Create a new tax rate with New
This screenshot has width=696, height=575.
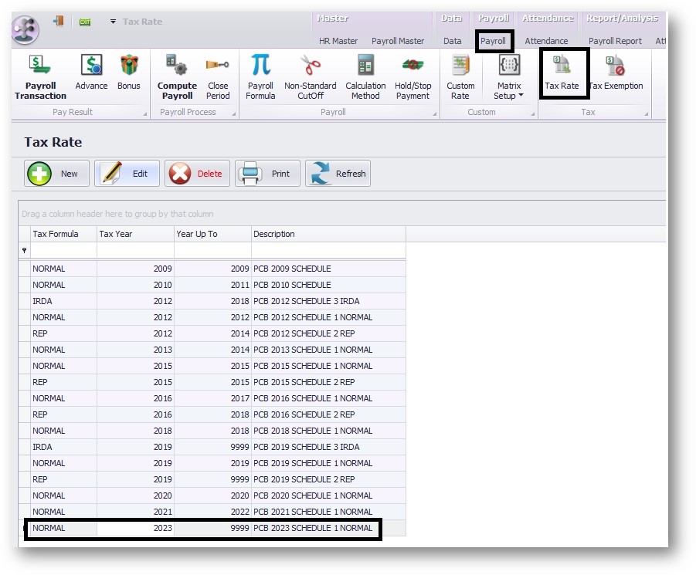[56, 173]
